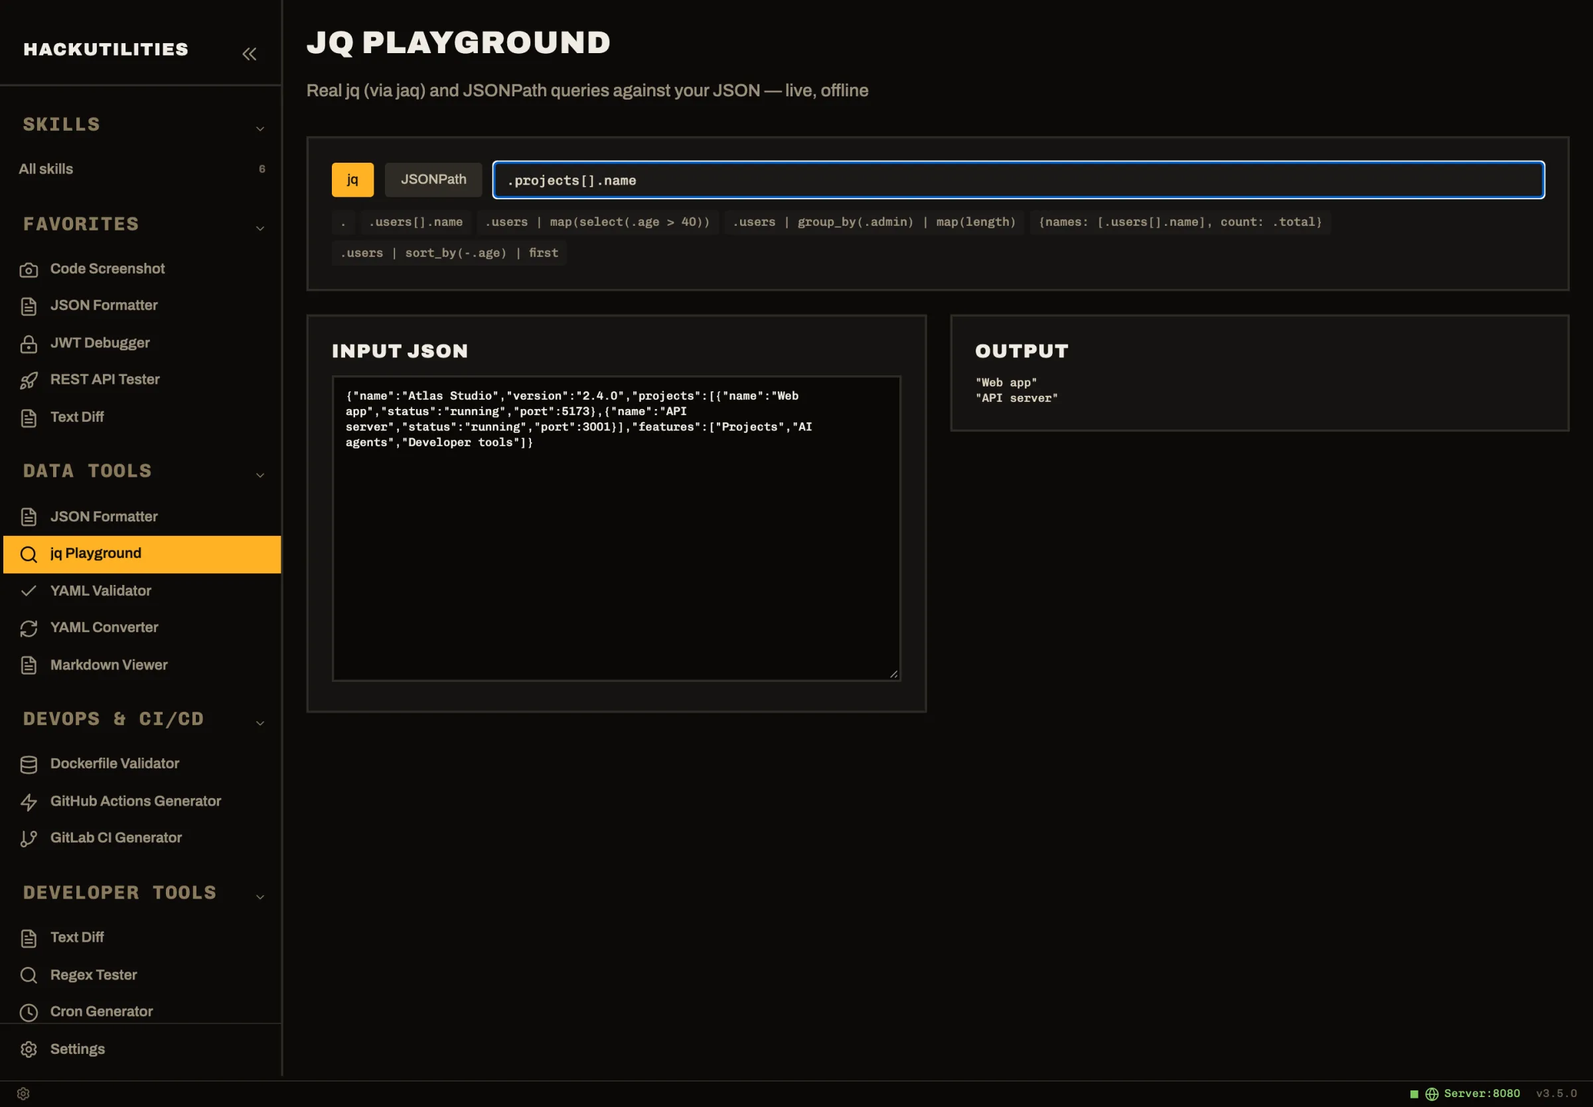Screen dimensions: 1593x1107
Task: Apply the identity '.' example query
Action: tap(343, 222)
